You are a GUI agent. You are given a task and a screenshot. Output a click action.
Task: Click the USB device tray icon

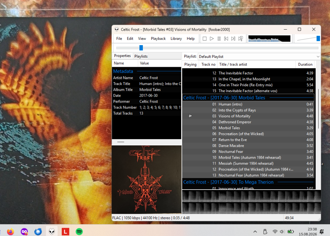[x=265, y=232]
